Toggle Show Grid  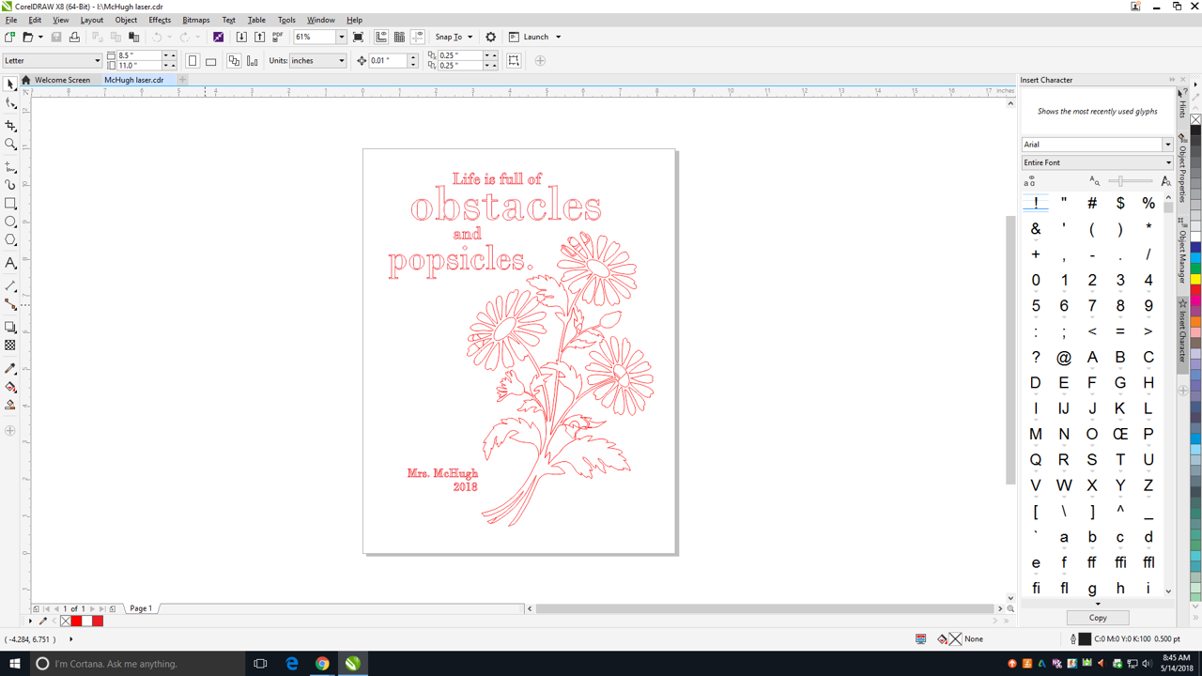click(x=399, y=37)
